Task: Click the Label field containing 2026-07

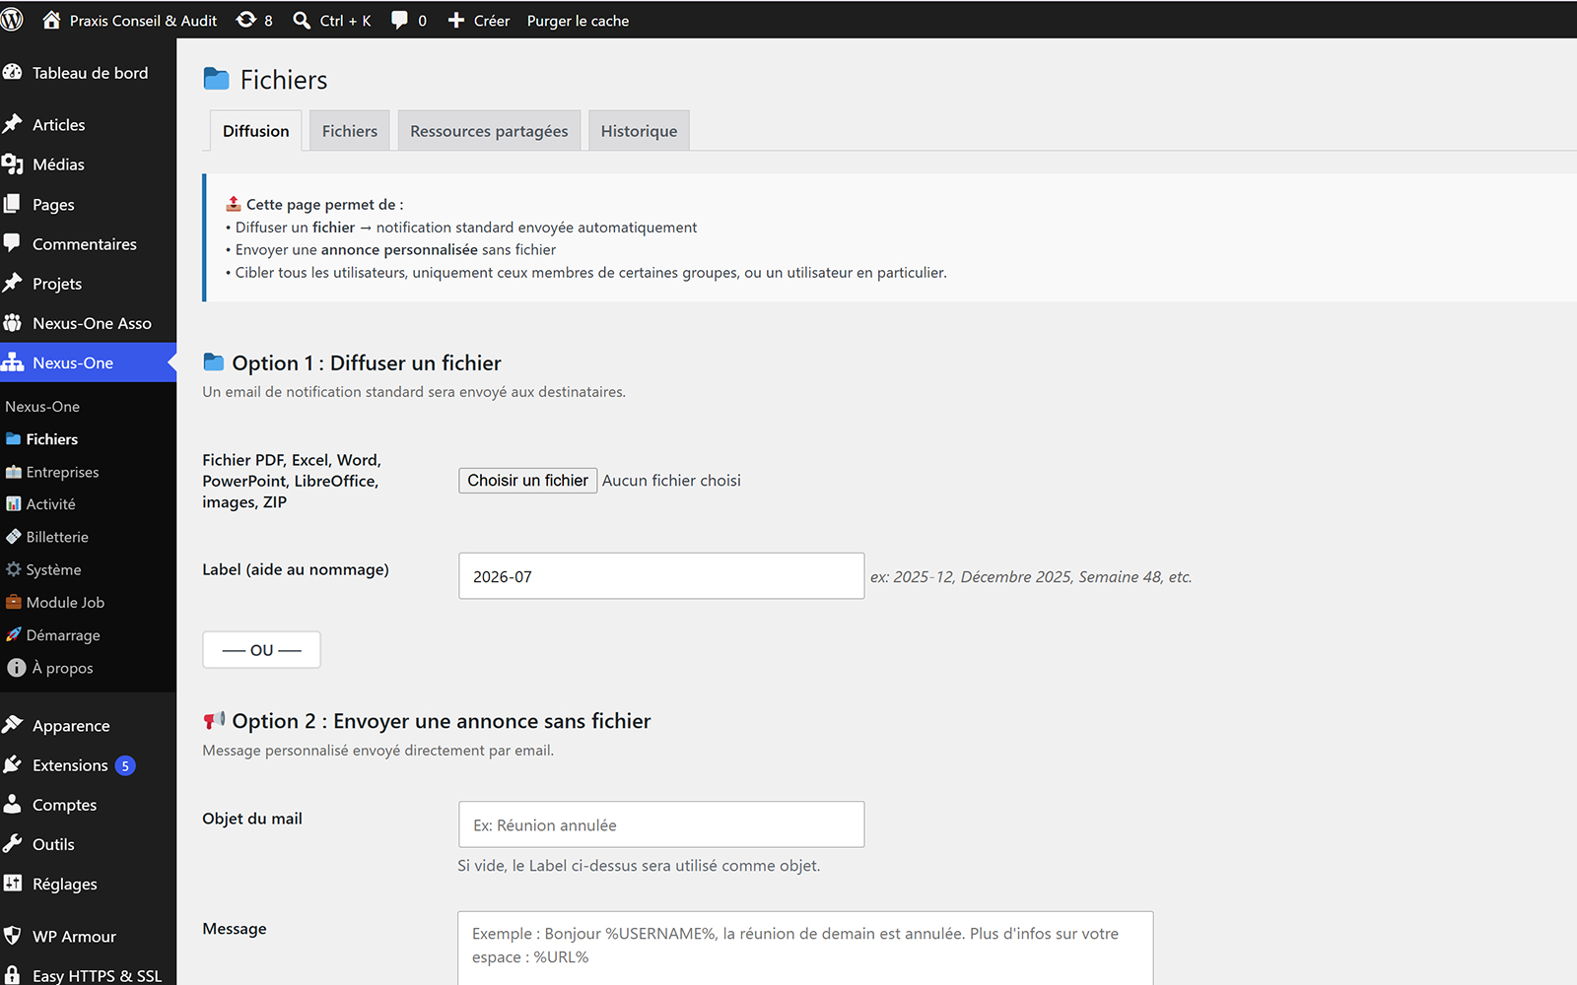Action: [661, 576]
